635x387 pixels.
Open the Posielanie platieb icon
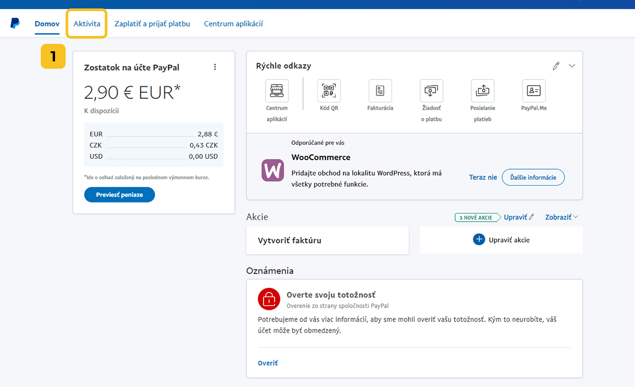[x=483, y=90]
